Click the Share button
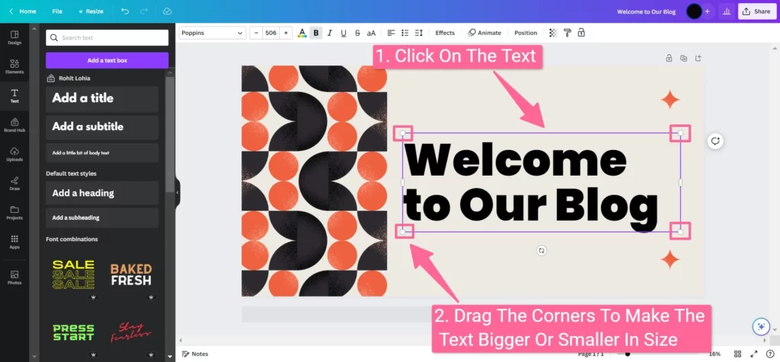Image resolution: width=780 pixels, height=362 pixels. 756,11
